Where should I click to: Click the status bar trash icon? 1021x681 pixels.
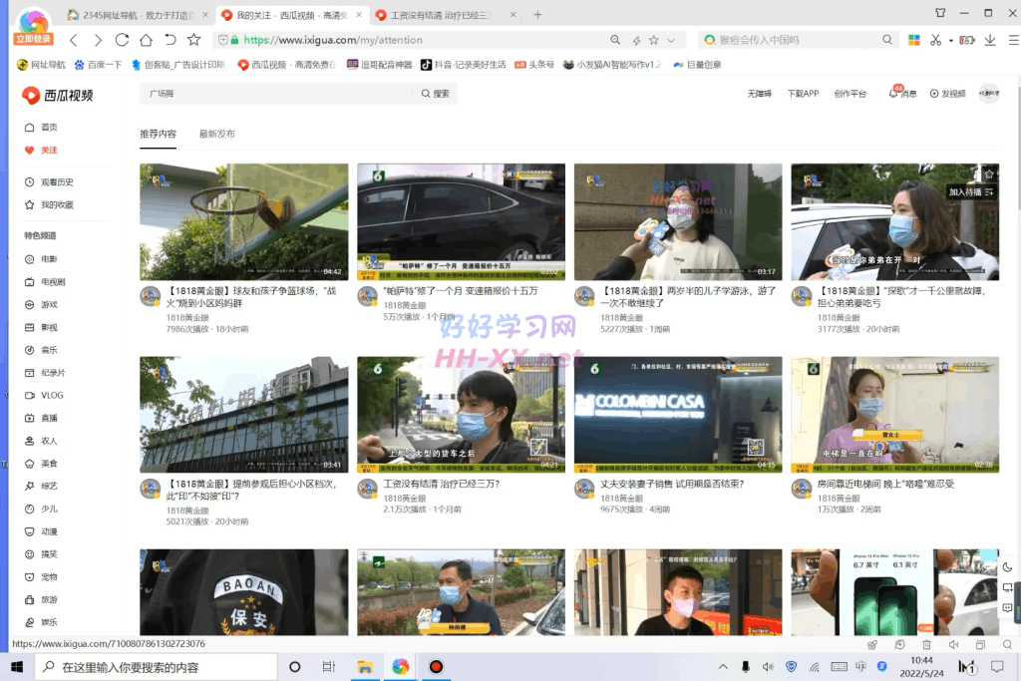(926, 644)
